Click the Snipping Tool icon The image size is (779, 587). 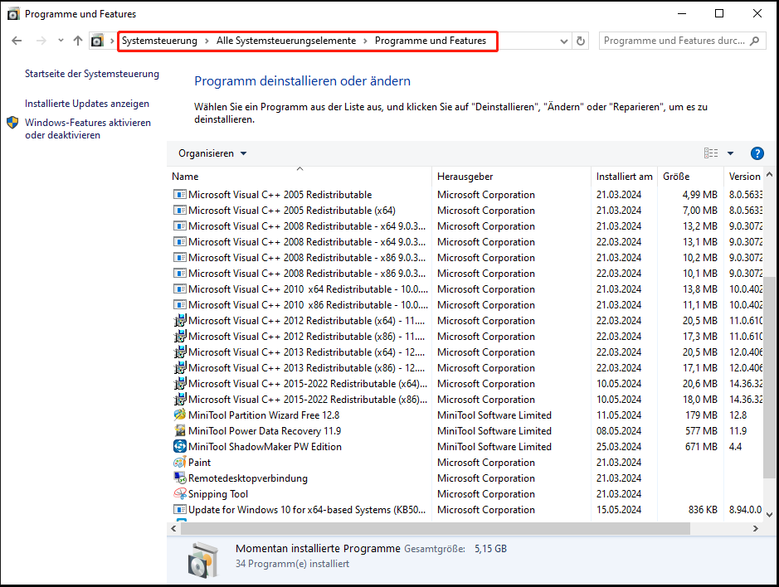pos(179,493)
